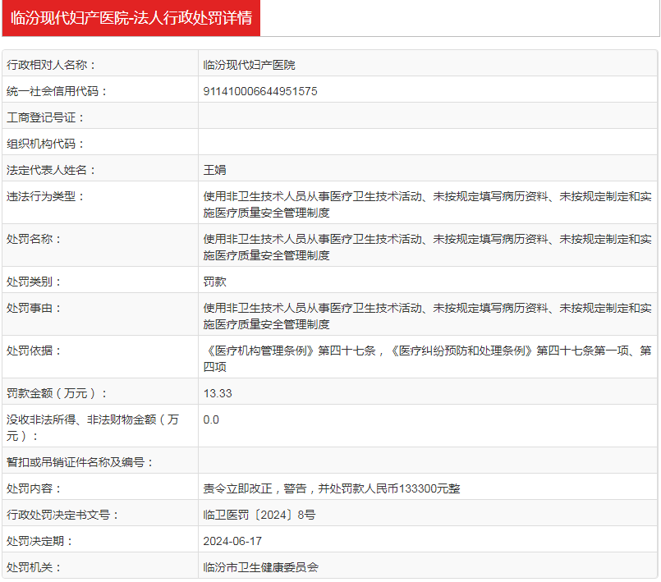Select the fine amount 13.33
The height and width of the screenshot is (582, 661).
tap(218, 393)
